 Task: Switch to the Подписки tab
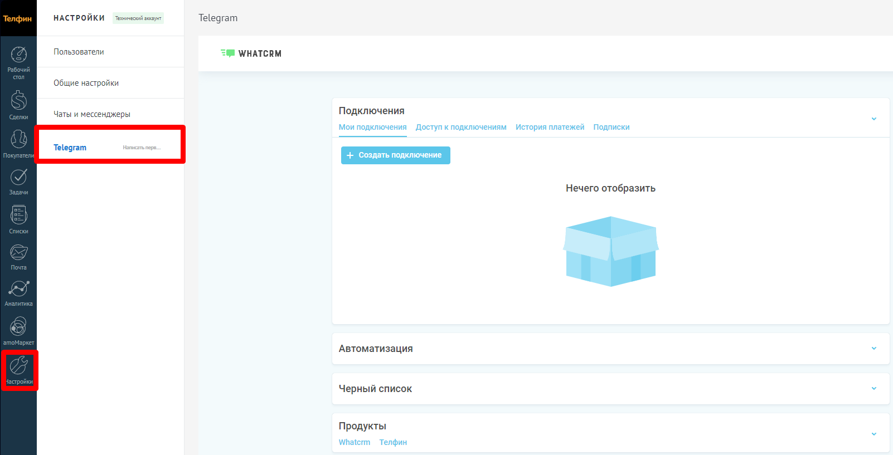point(611,127)
